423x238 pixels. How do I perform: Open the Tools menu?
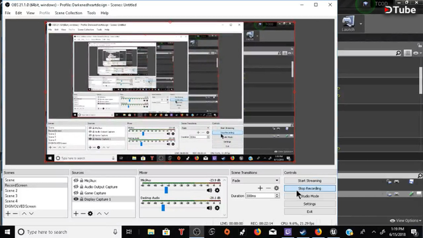click(x=91, y=13)
